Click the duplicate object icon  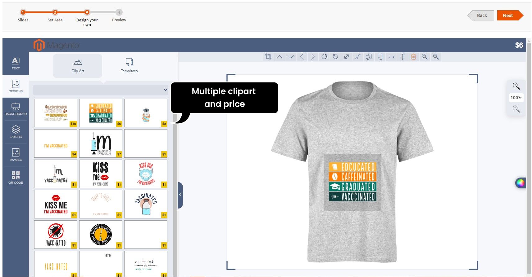pyautogui.click(x=369, y=57)
